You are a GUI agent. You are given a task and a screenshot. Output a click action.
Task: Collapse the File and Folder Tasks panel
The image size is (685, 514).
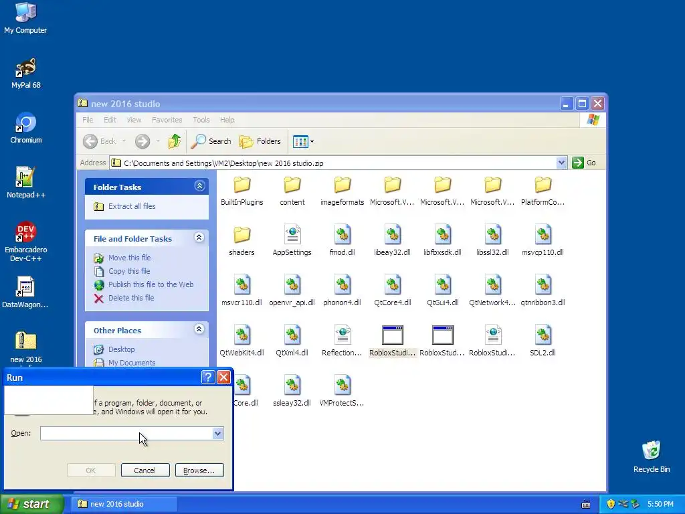coord(199,238)
